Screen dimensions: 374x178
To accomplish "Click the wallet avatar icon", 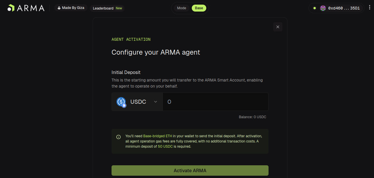I will [323, 8].
